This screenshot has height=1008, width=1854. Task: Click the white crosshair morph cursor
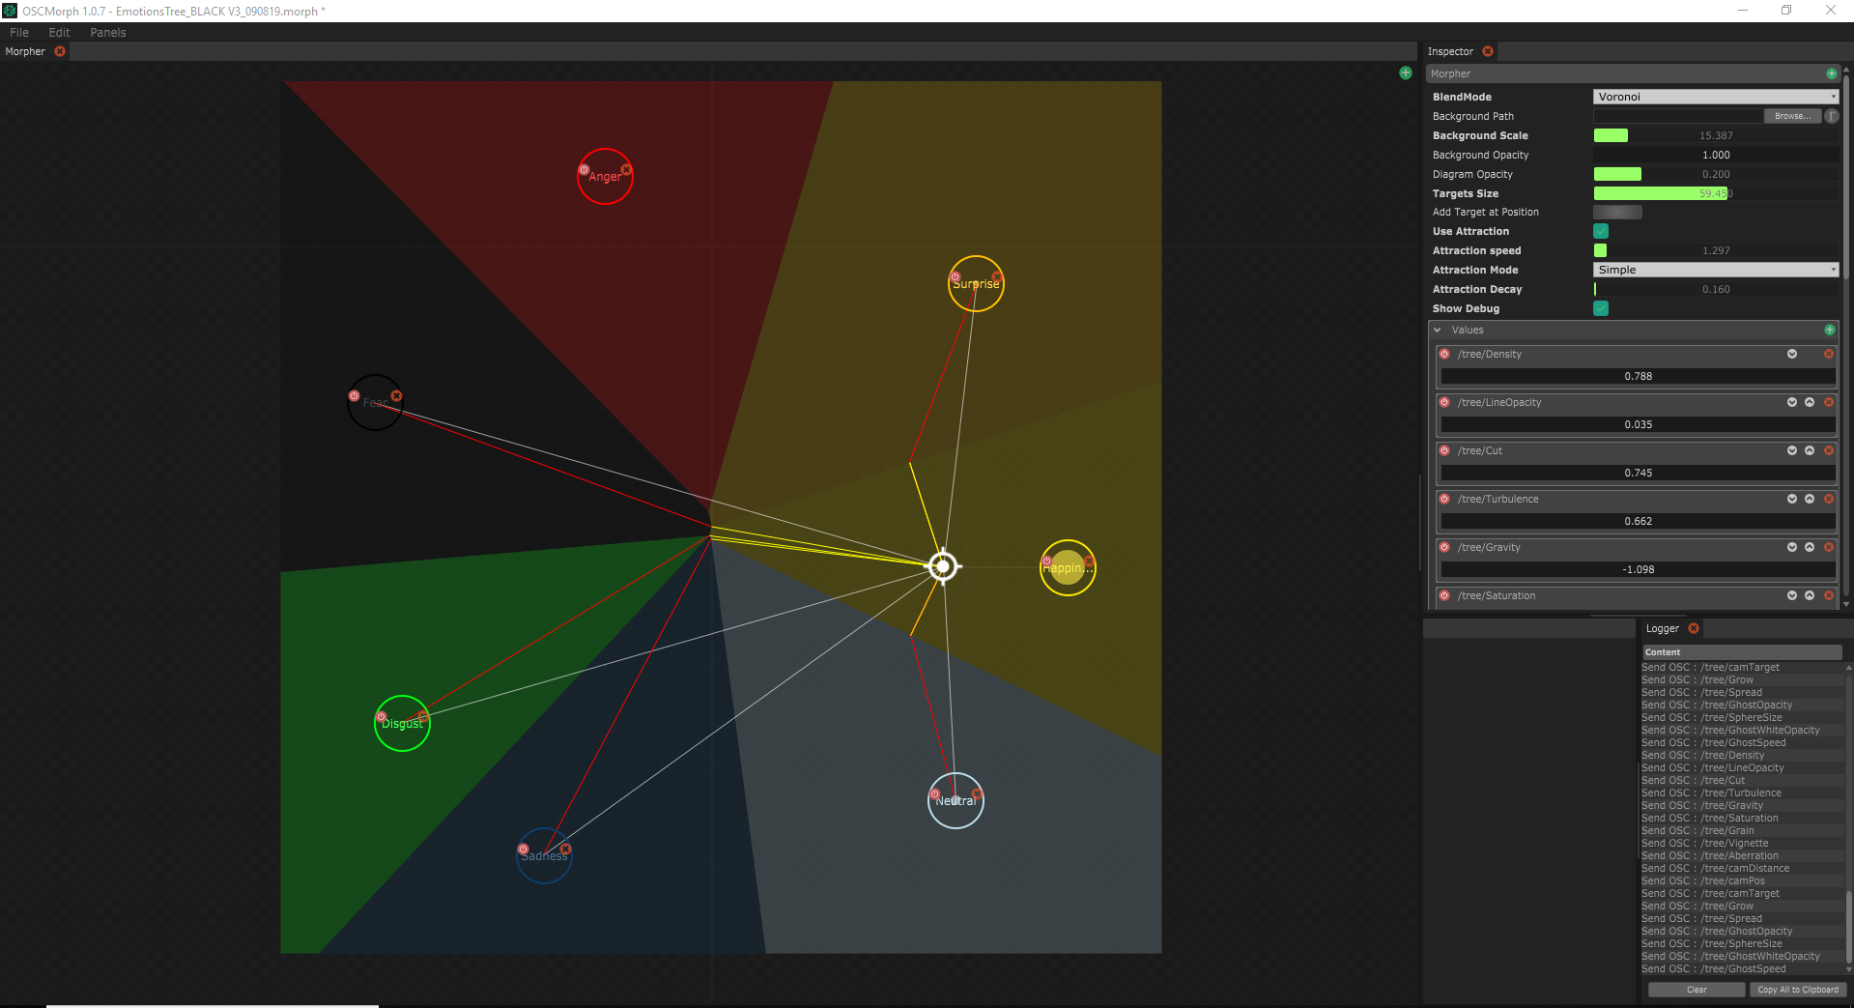tap(943, 566)
